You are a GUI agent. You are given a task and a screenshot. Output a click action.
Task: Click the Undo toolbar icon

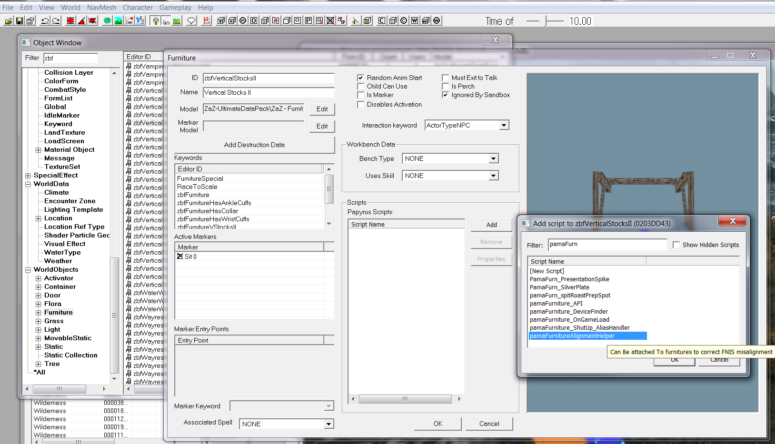44,20
